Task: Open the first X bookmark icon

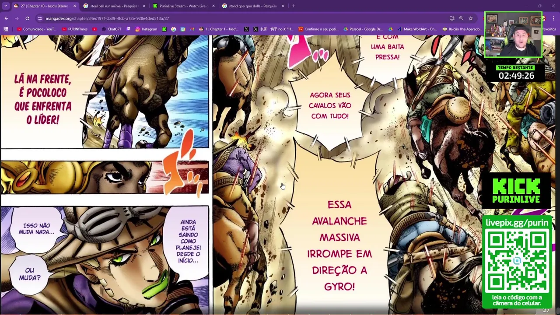Action: point(246,29)
